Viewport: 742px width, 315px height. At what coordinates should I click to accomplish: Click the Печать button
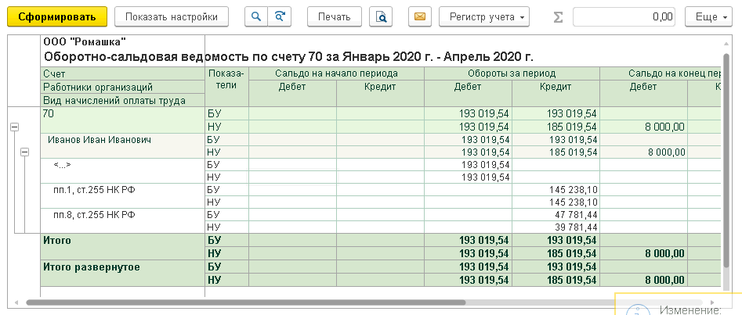point(335,16)
